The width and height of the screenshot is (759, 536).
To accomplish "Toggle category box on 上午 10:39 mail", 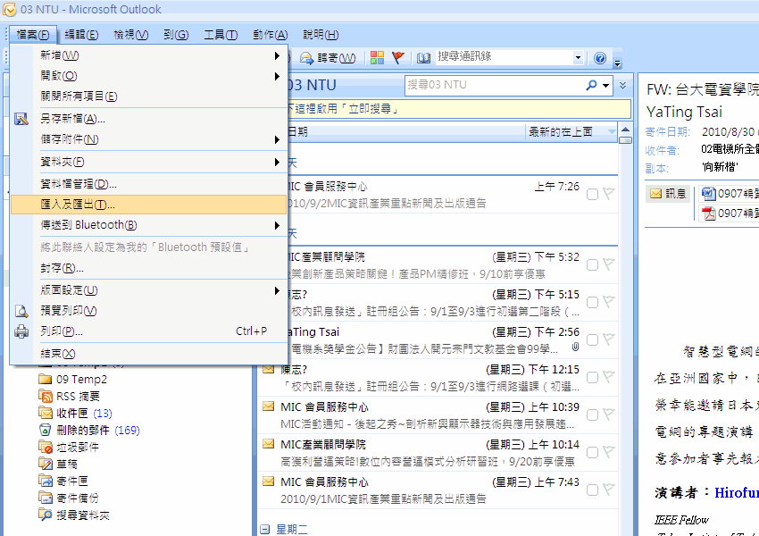I will (x=592, y=415).
